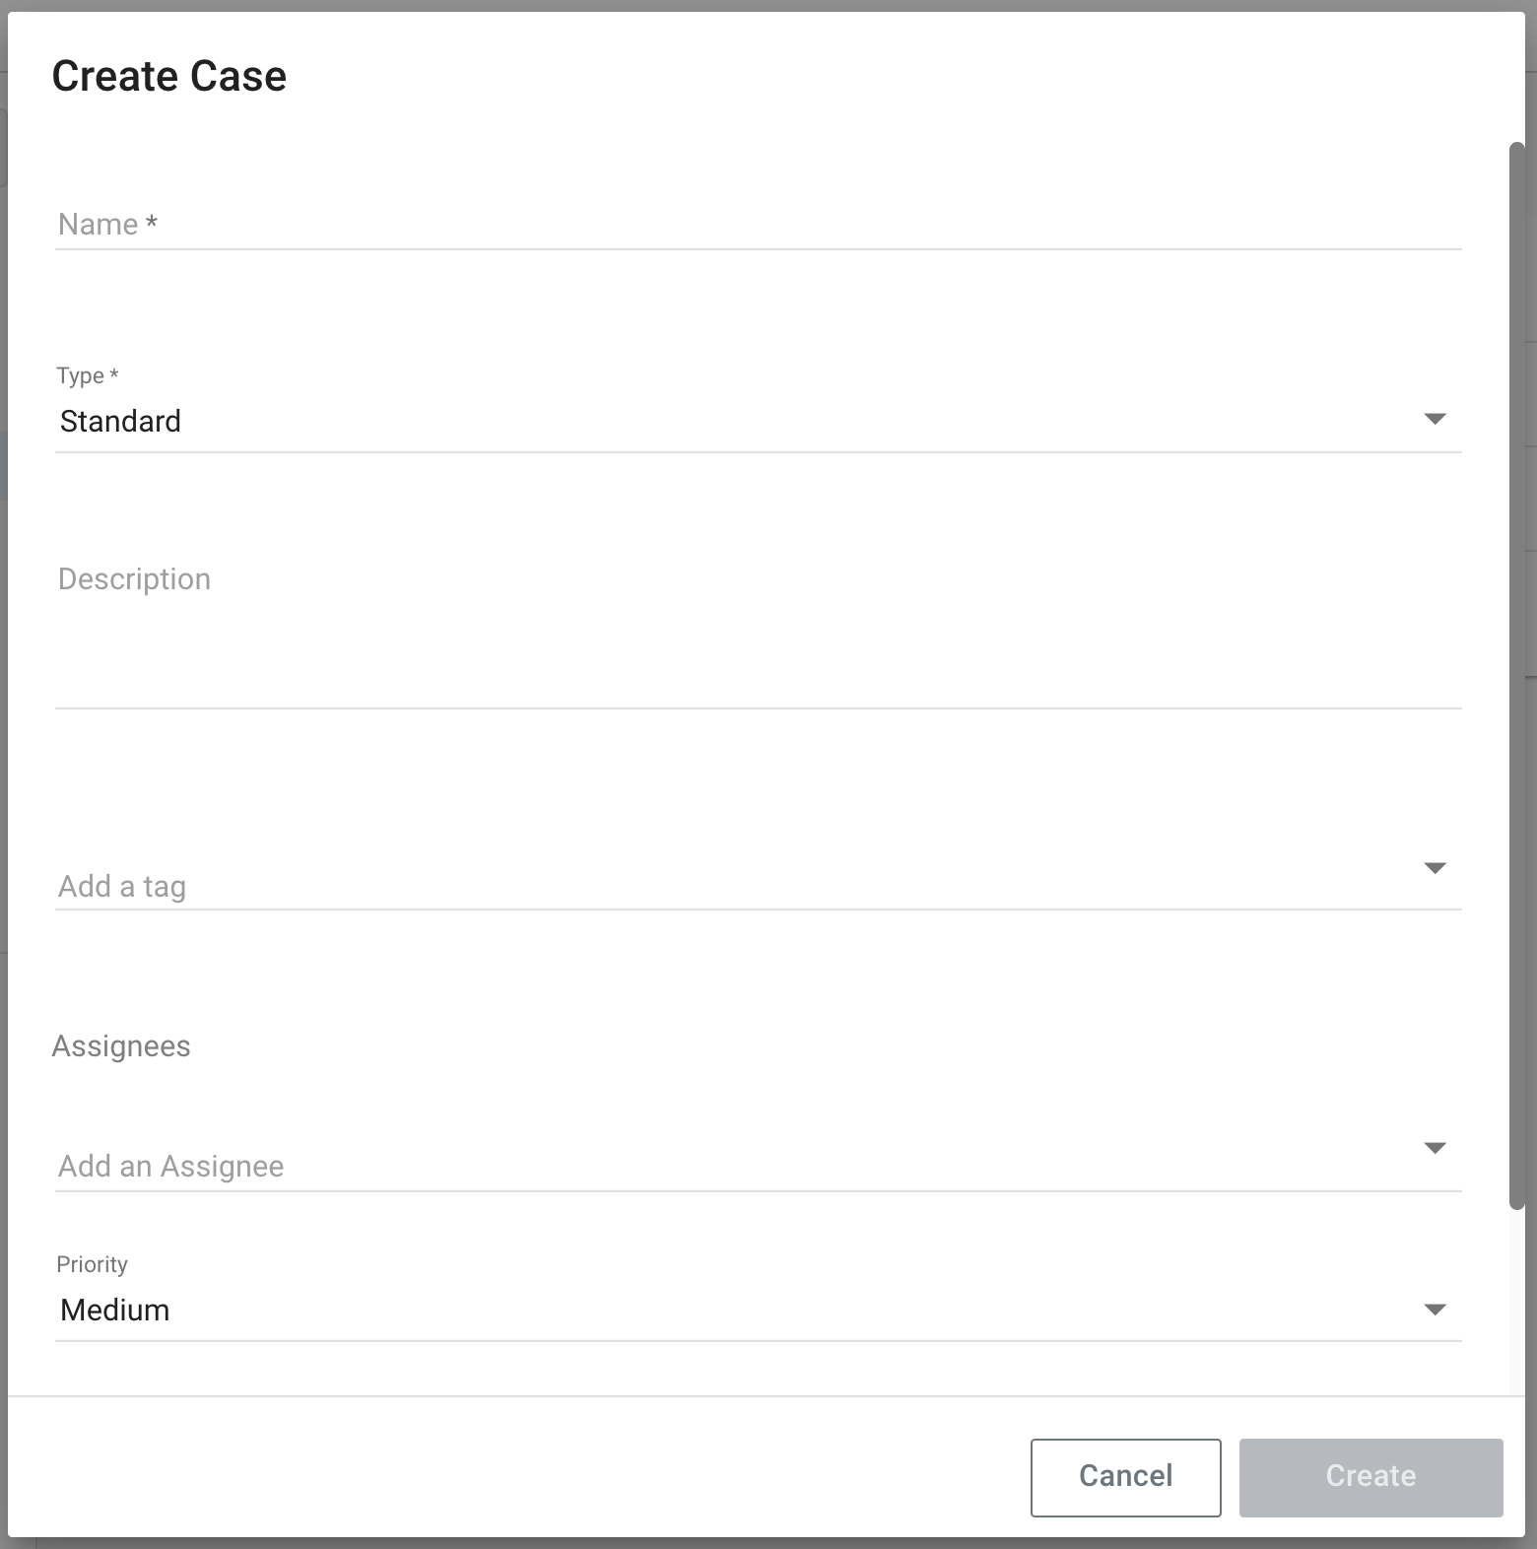
Task: Open the Priority selector showing Medium
Action: tap(690, 1310)
